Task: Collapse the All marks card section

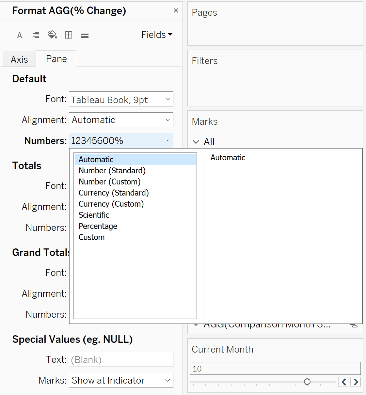Action: click(196, 142)
